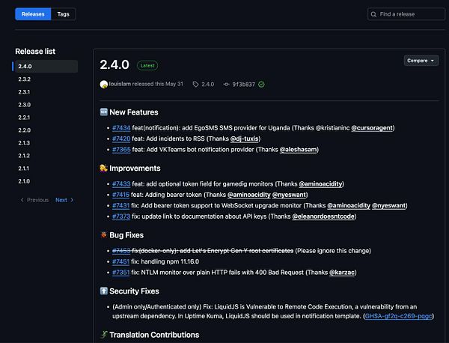Open pull request #7451
Image resolution: width=449 pixels, height=343 pixels.
click(120, 261)
